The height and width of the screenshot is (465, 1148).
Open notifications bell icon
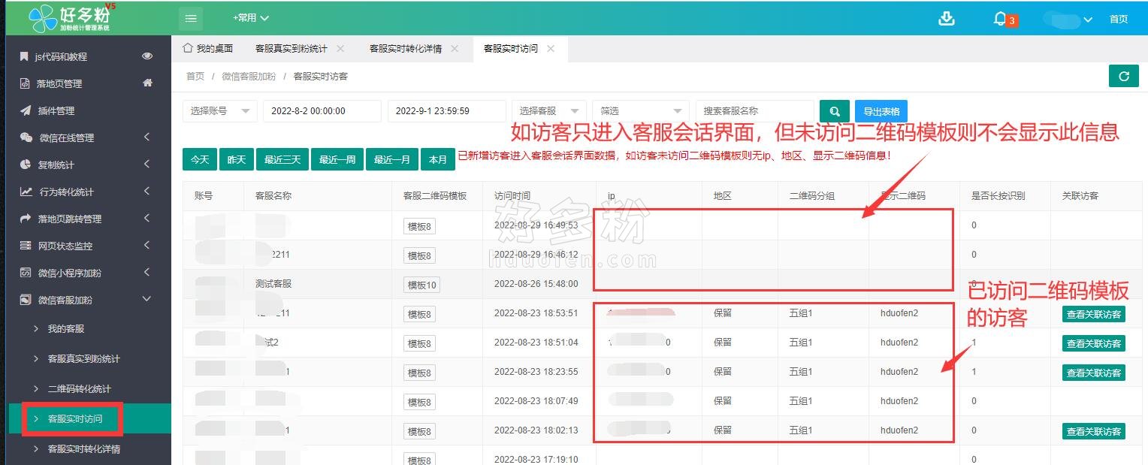pyautogui.click(x=1000, y=19)
